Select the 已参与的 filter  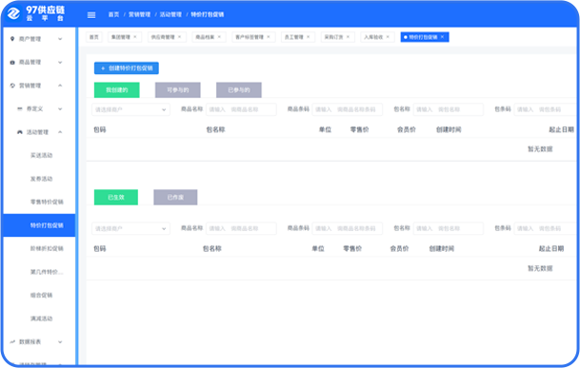click(239, 90)
